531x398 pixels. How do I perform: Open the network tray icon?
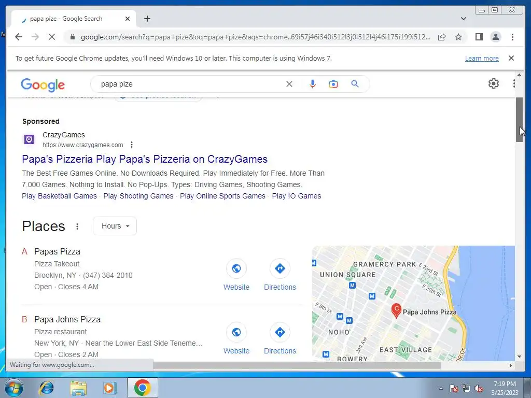[466, 389]
